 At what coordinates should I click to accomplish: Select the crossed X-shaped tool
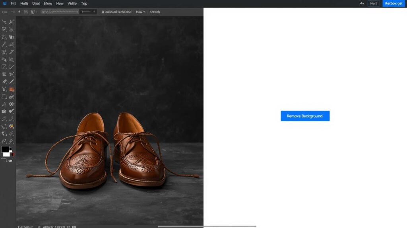pyautogui.click(x=12, y=22)
